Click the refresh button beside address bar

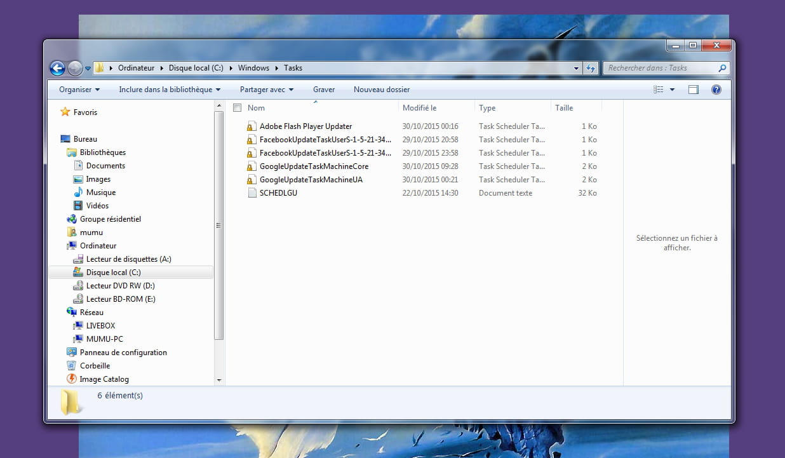[x=591, y=68]
